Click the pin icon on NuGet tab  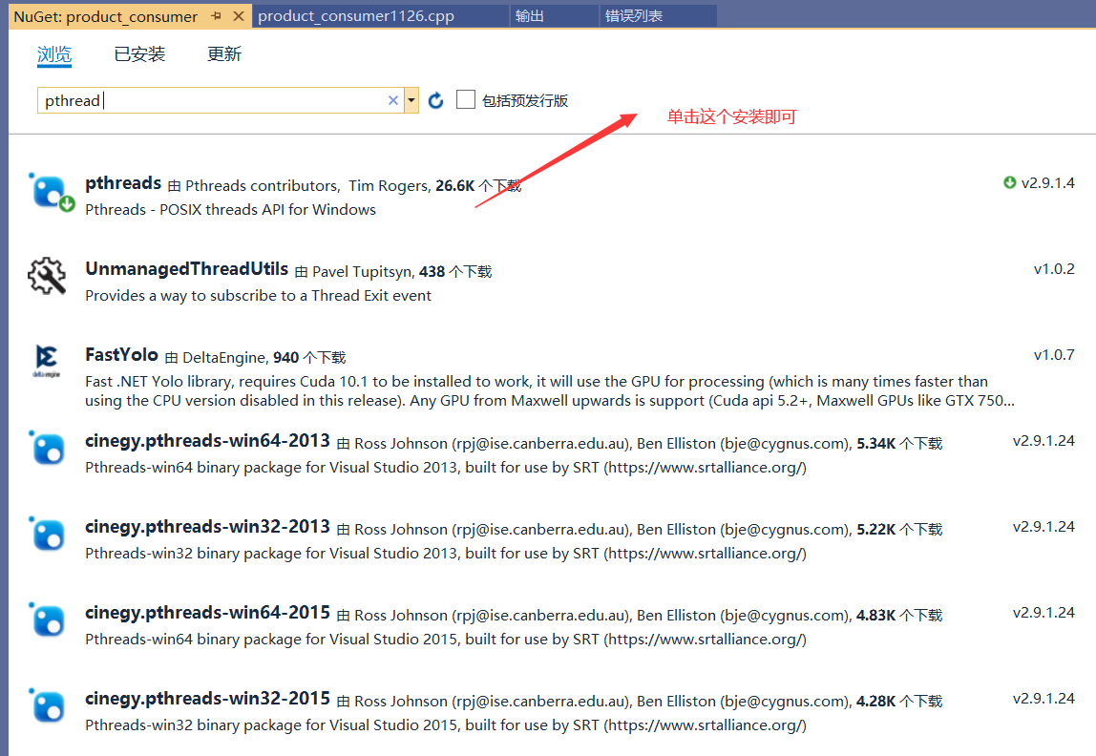[218, 15]
